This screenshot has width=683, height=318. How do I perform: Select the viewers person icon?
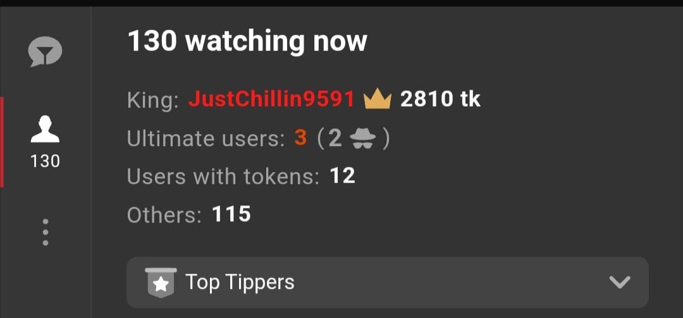pyautogui.click(x=45, y=129)
